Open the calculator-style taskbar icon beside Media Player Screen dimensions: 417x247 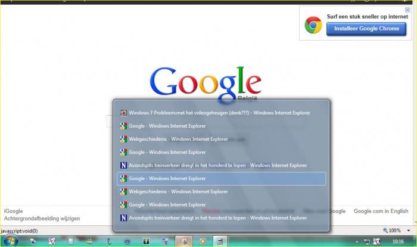(x=220, y=242)
